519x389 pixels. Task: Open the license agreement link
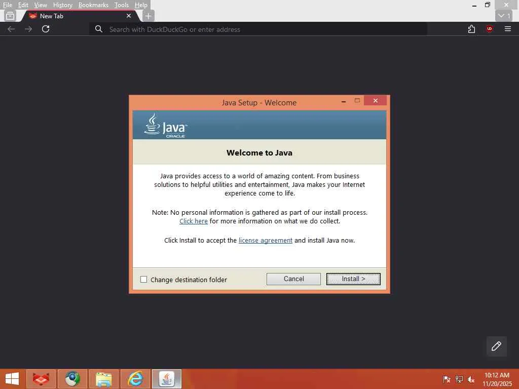266,240
